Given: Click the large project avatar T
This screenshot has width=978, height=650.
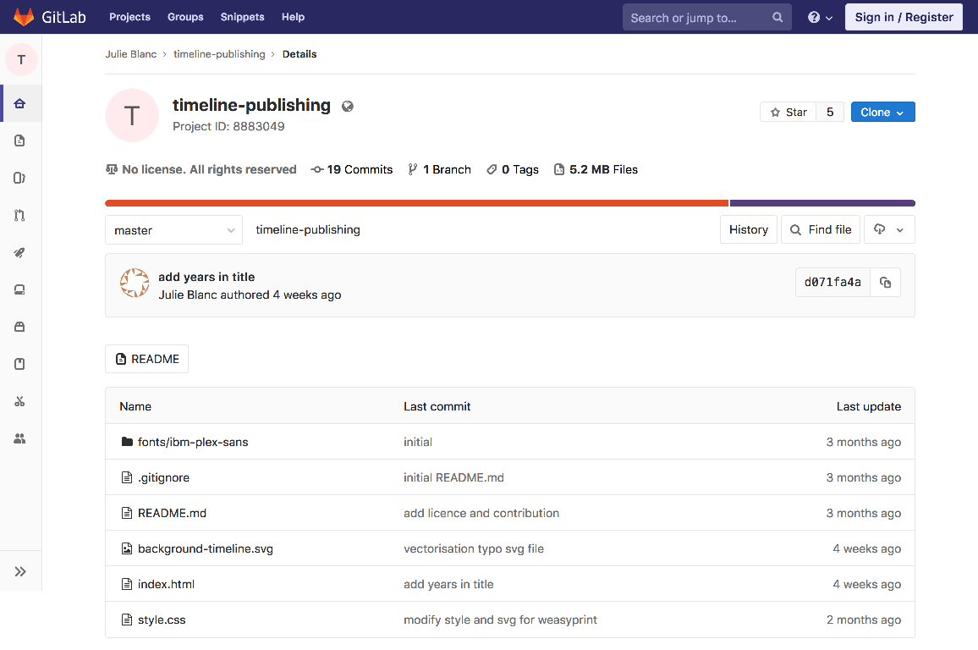Looking at the screenshot, I should (x=132, y=115).
